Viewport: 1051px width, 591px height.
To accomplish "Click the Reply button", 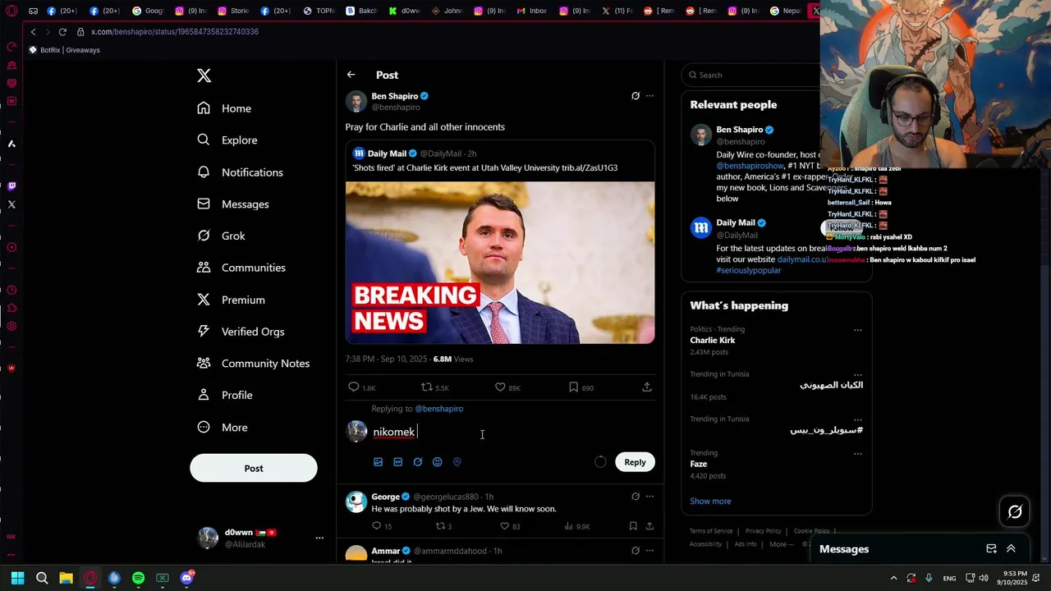I will click(635, 462).
